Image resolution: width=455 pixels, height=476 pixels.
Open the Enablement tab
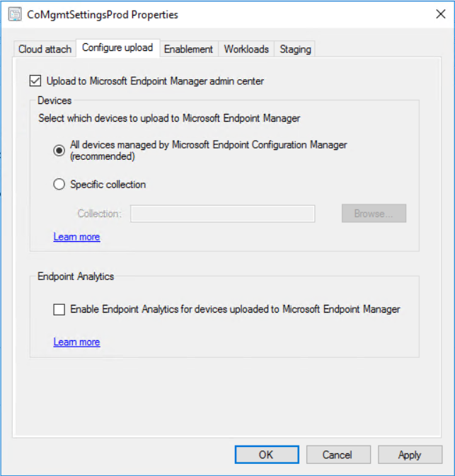[x=188, y=49]
